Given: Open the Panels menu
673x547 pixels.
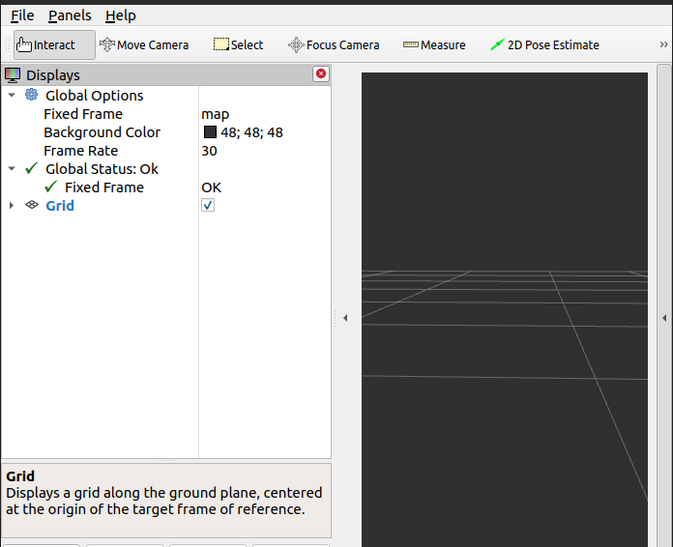Looking at the screenshot, I should click(x=70, y=15).
